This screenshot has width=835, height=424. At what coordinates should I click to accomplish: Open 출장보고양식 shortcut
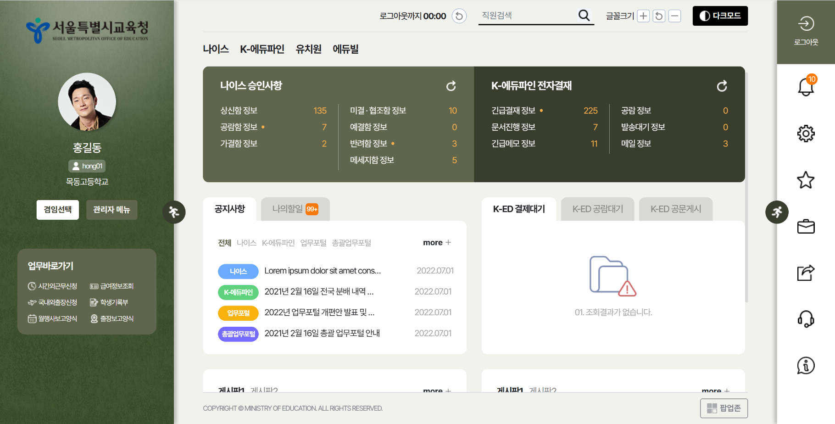tap(111, 318)
